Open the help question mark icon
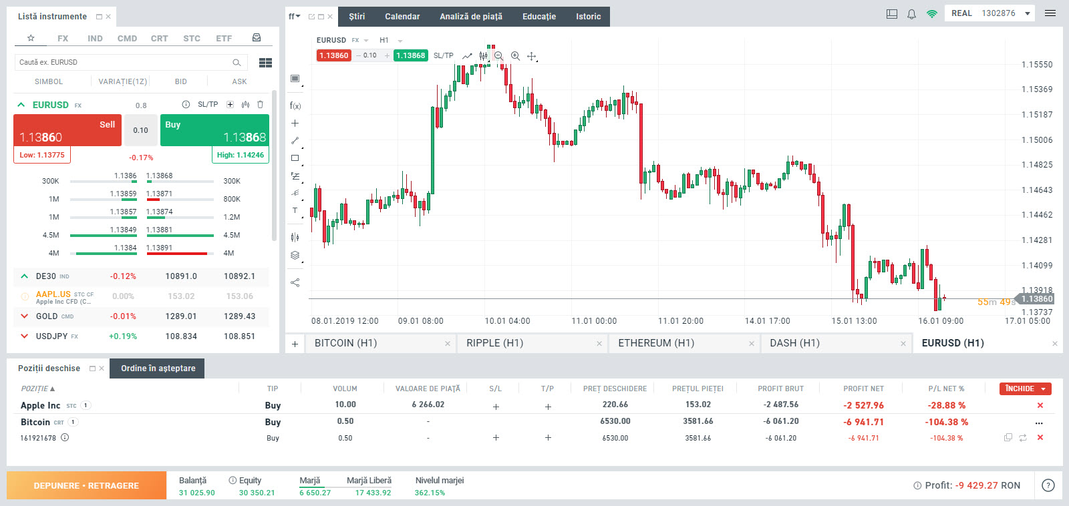This screenshot has height=506, width=1069. [x=1048, y=485]
